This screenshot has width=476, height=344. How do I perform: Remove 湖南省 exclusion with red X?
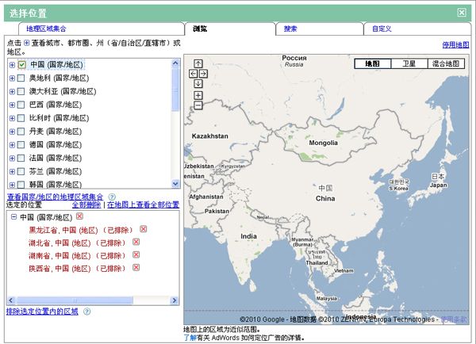click(x=135, y=255)
